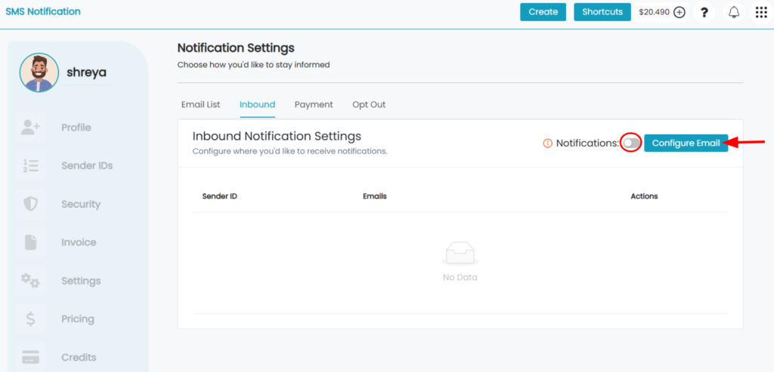Click the Create button

tap(543, 12)
